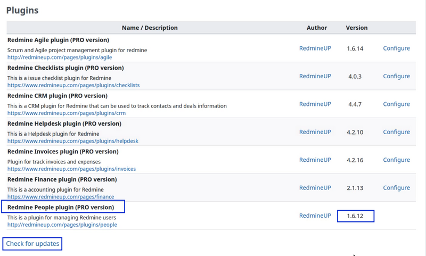Select the Redmine Invoices plugin (PRO version) title

coord(63,152)
